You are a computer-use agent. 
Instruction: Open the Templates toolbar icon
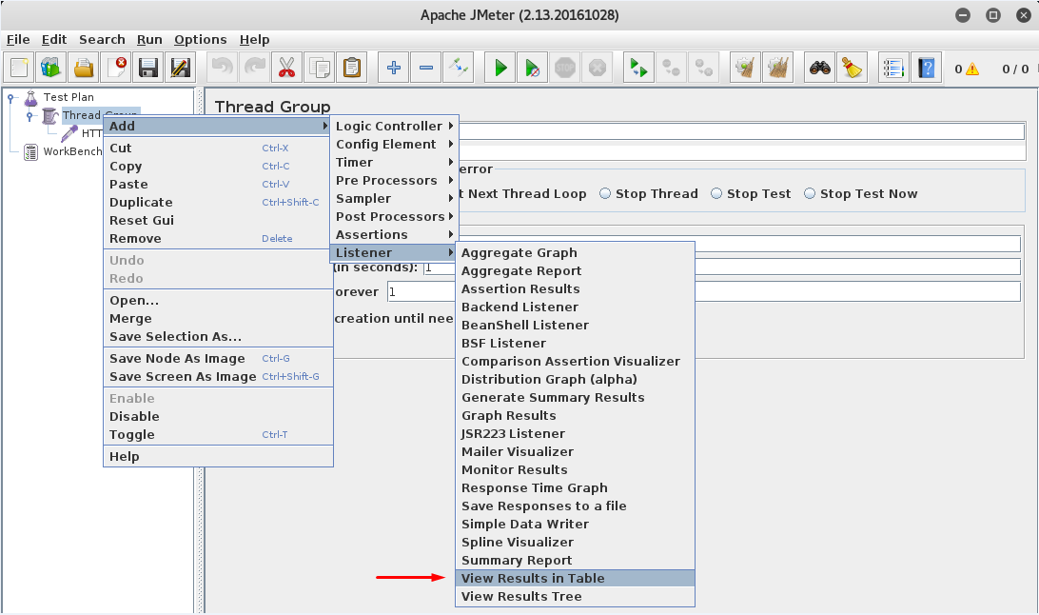pos(51,68)
